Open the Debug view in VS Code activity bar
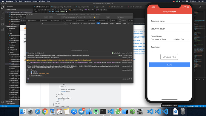The height and width of the screenshot is (116, 206). click(2, 24)
